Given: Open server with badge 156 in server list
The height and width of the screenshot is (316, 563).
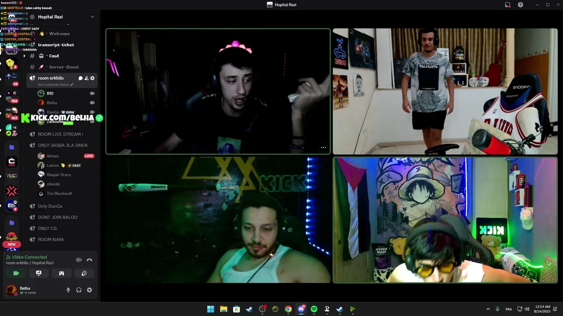Looking at the screenshot, I should click(x=12, y=96).
